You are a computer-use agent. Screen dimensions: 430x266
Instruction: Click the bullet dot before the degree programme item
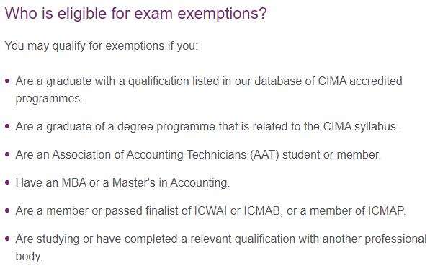[7, 127]
